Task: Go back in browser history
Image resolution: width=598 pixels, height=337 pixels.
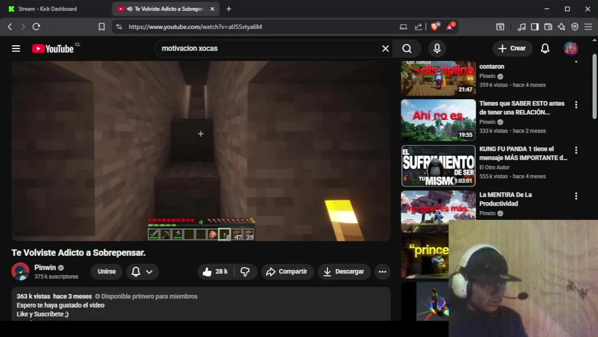Action: 10,27
